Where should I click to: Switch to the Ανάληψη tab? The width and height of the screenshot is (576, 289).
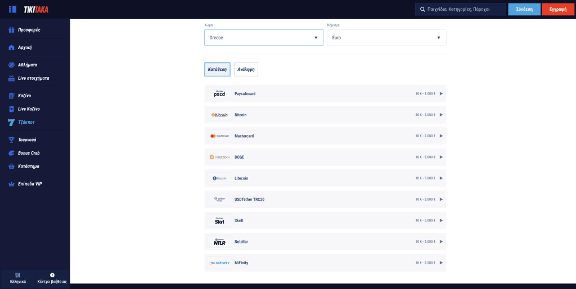(246, 70)
